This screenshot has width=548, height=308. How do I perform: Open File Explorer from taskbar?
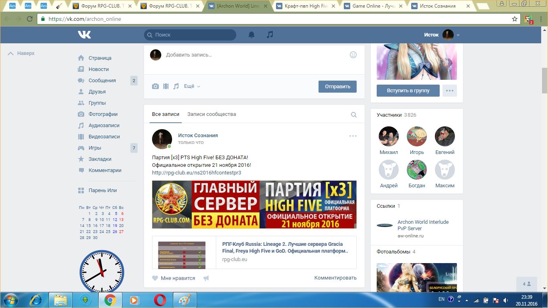click(61, 300)
